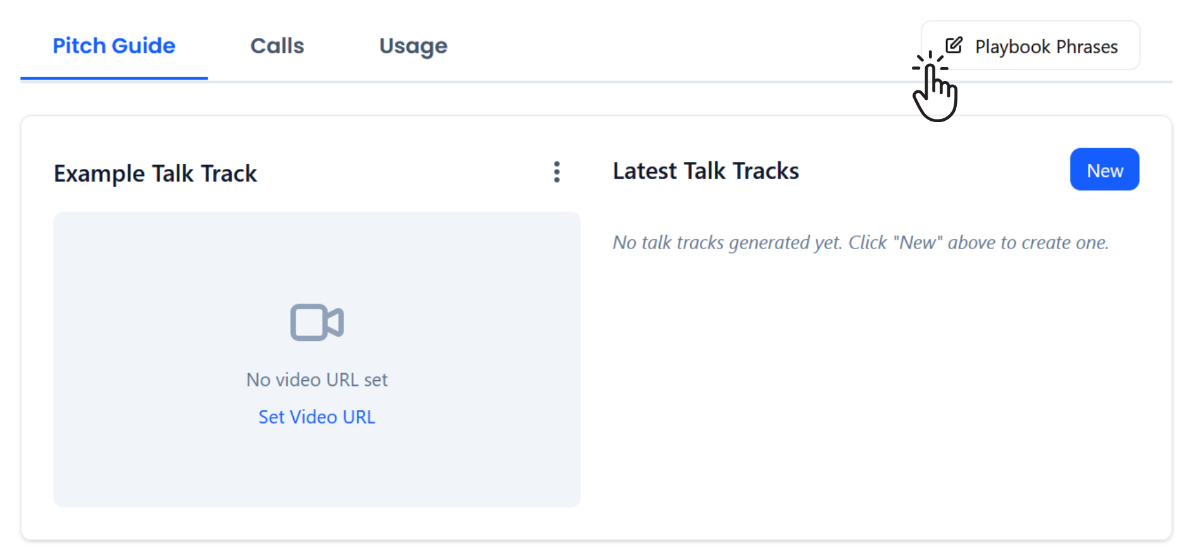
Task: Click the Example Talk Track heading
Action: 155,174
